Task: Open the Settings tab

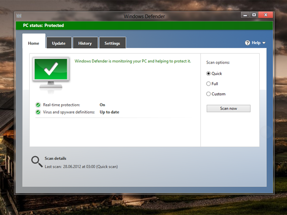Action: click(112, 43)
